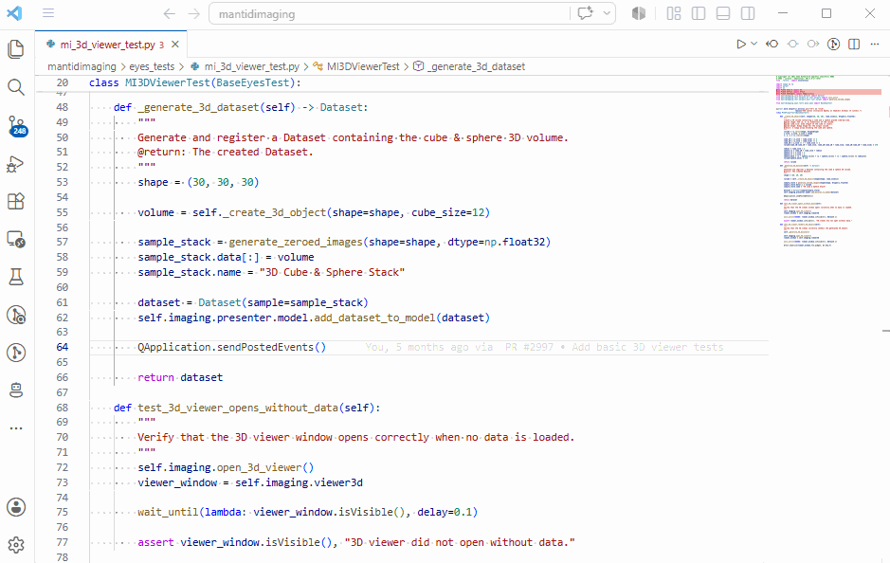
Task: Open Source Control with 248 changes
Action: click(x=16, y=125)
